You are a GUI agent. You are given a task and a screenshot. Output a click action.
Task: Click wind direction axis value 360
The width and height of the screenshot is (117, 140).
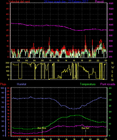tap(7, 63)
